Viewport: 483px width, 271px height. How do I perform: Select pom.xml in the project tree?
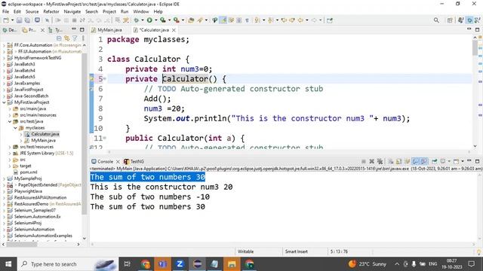tap(29, 172)
